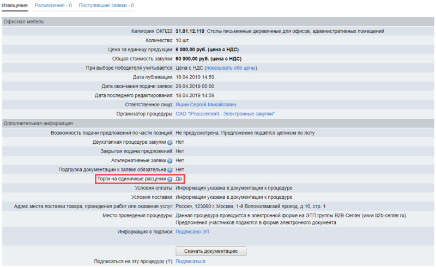
Task: Click the Скачать документацию button
Action: [211, 251]
